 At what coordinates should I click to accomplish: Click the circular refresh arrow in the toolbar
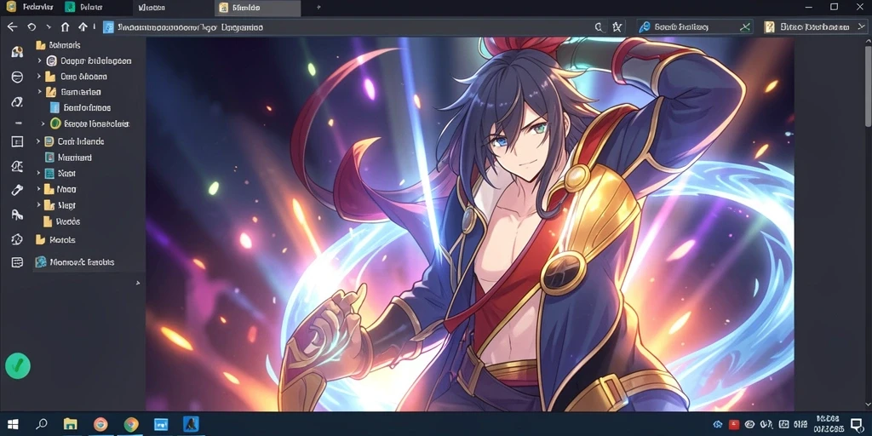(x=32, y=26)
